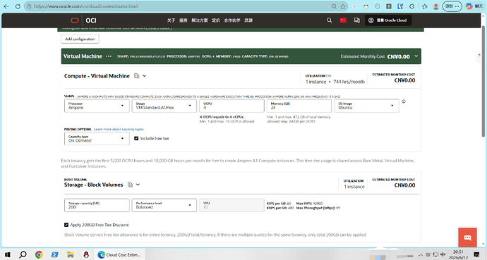This screenshot has width=487, height=260.
Task: Switch to Cloud Cost Estimator taskbar window
Action: click(119, 255)
